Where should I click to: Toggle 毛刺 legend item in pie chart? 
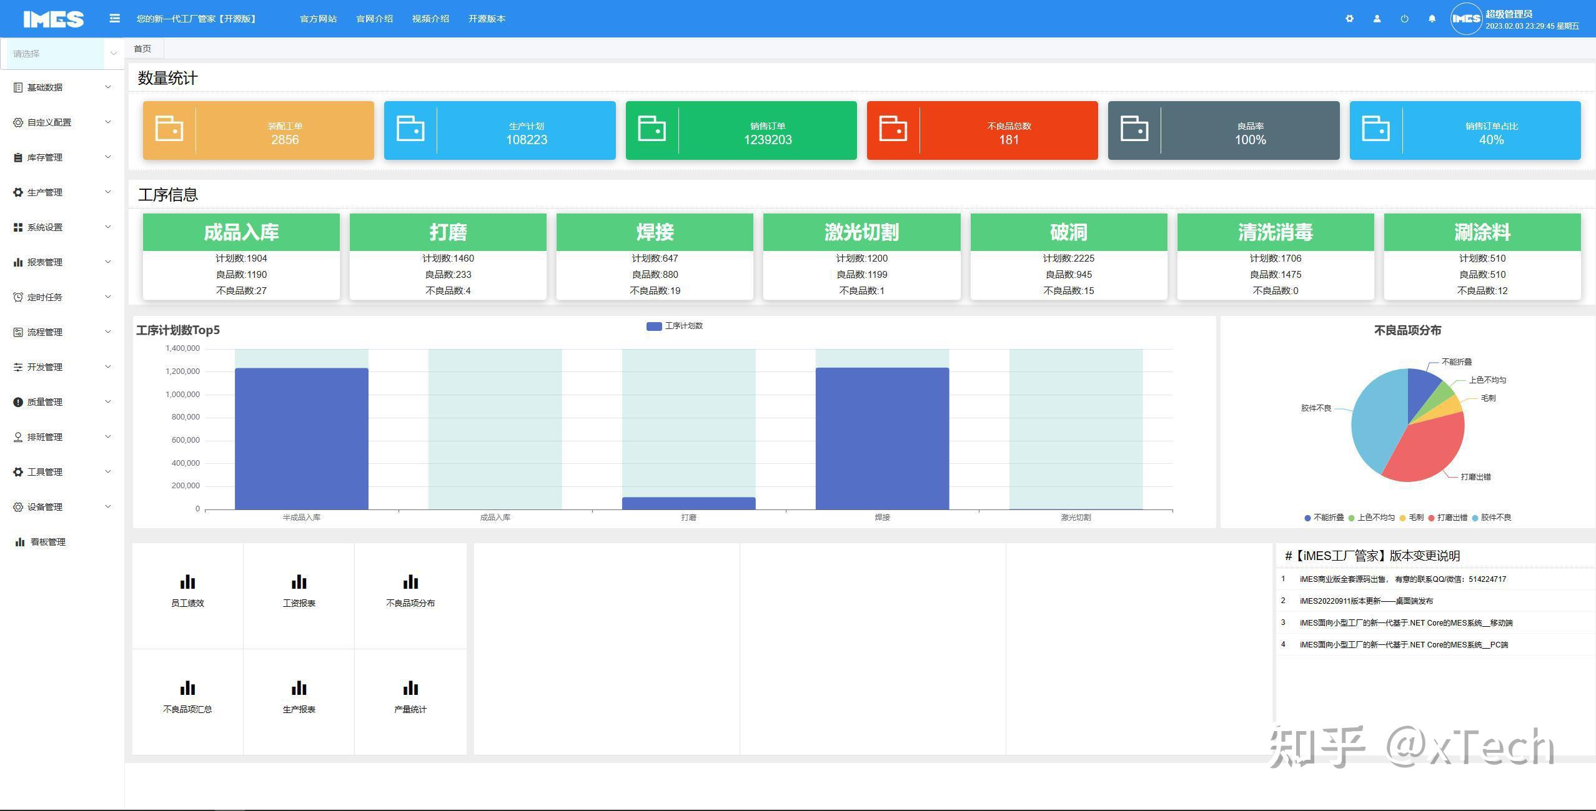(1411, 518)
